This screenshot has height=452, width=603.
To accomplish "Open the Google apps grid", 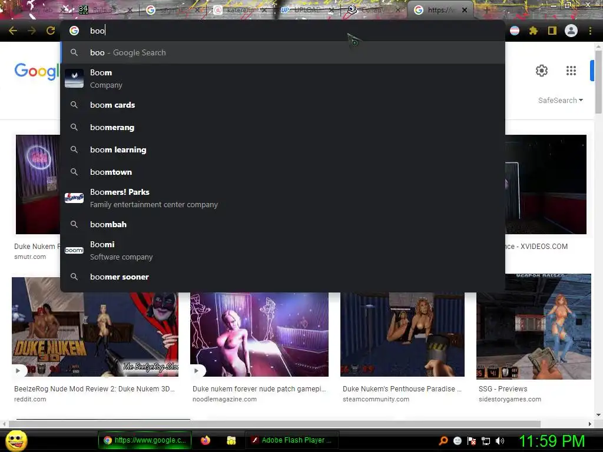I will 571,71.
